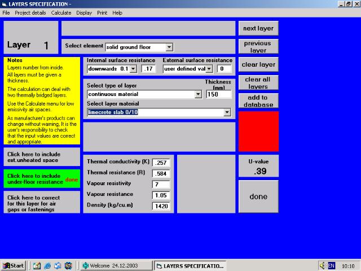Click the red color panel

click(258, 130)
